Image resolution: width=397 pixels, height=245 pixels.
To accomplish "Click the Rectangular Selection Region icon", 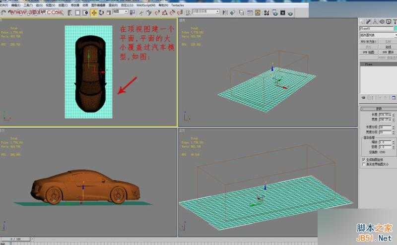I will (x=78, y=13).
